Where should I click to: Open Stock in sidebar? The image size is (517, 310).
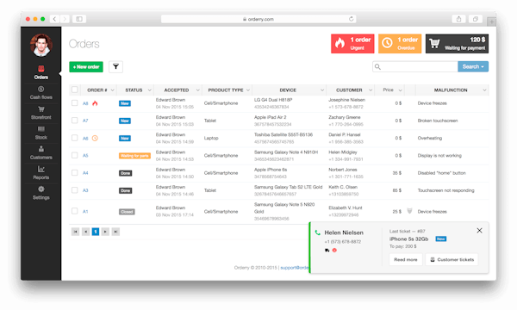pyautogui.click(x=40, y=133)
